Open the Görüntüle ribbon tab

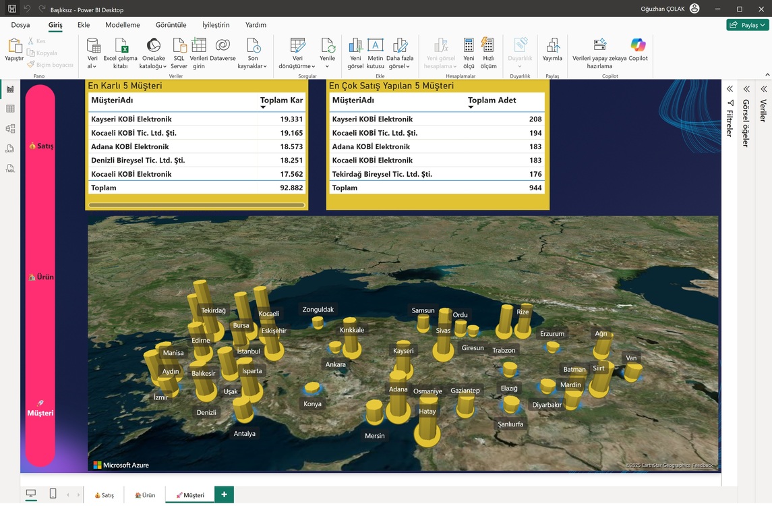(171, 25)
